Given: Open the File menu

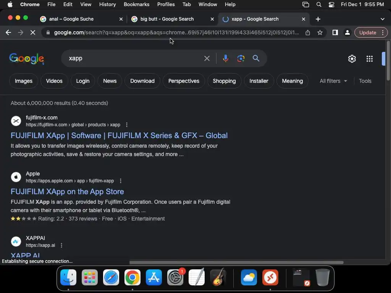Looking at the screenshot, I should pos(52,5).
